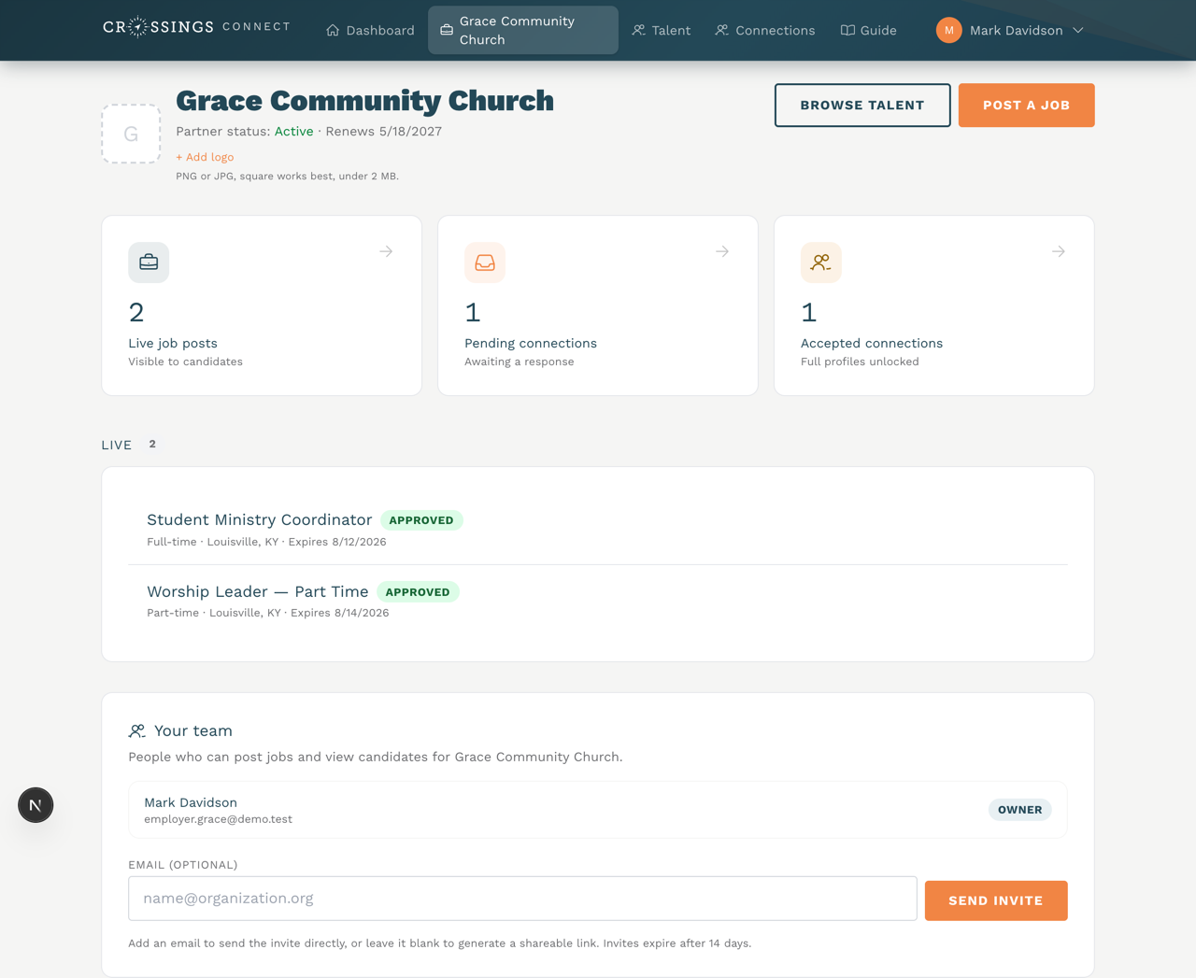
Task: Click the Your team heading
Action: click(192, 730)
